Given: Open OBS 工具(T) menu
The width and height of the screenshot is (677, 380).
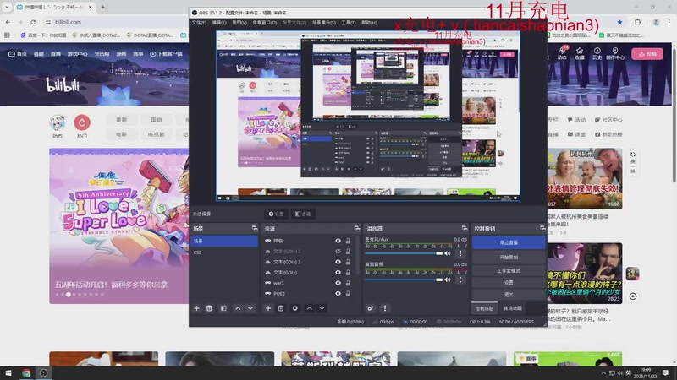Looking at the screenshot, I should point(349,23).
